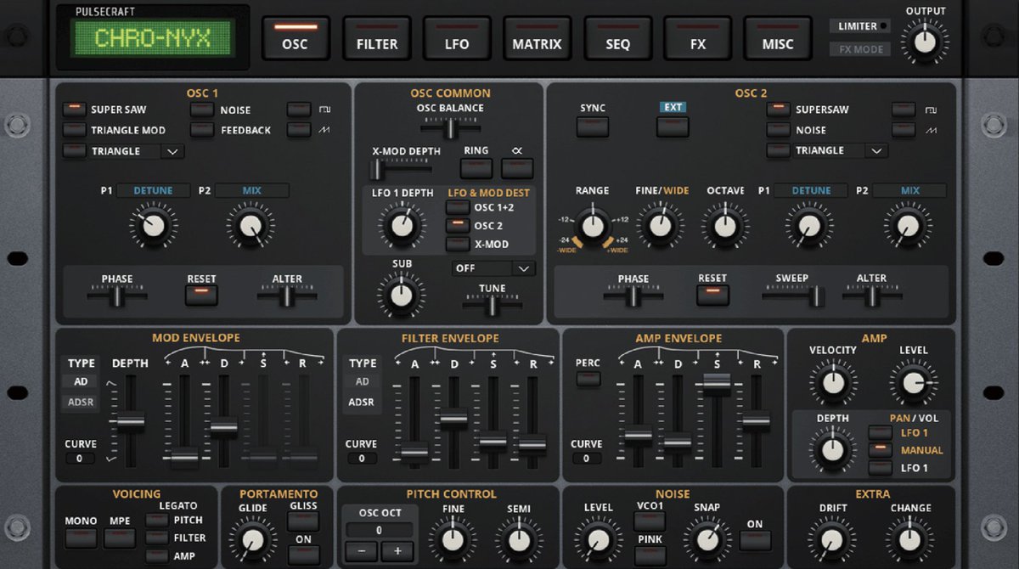This screenshot has height=569, width=1019.
Task: Enable the square wave icon on OSC 1
Action: click(299, 110)
